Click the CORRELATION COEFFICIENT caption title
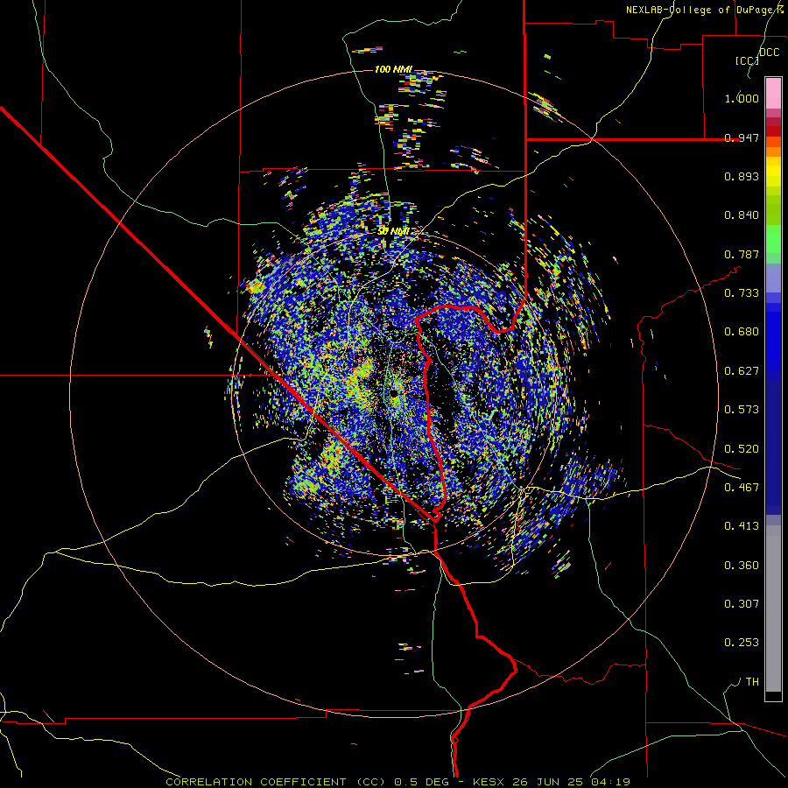Viewport: 788px width, 788px height. click(x=256, y=782)
